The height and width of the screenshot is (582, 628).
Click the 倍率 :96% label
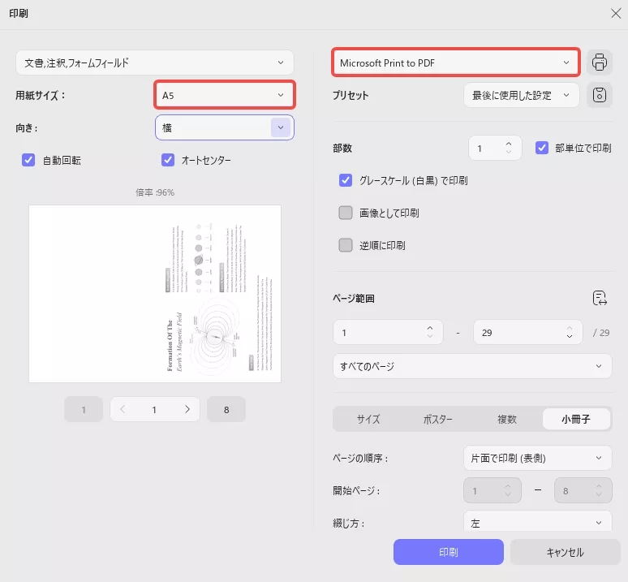tap(155, 192)
